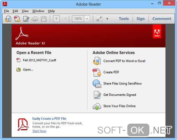Open the Help menu
177x140 pixels.
[x=51, y=11]
